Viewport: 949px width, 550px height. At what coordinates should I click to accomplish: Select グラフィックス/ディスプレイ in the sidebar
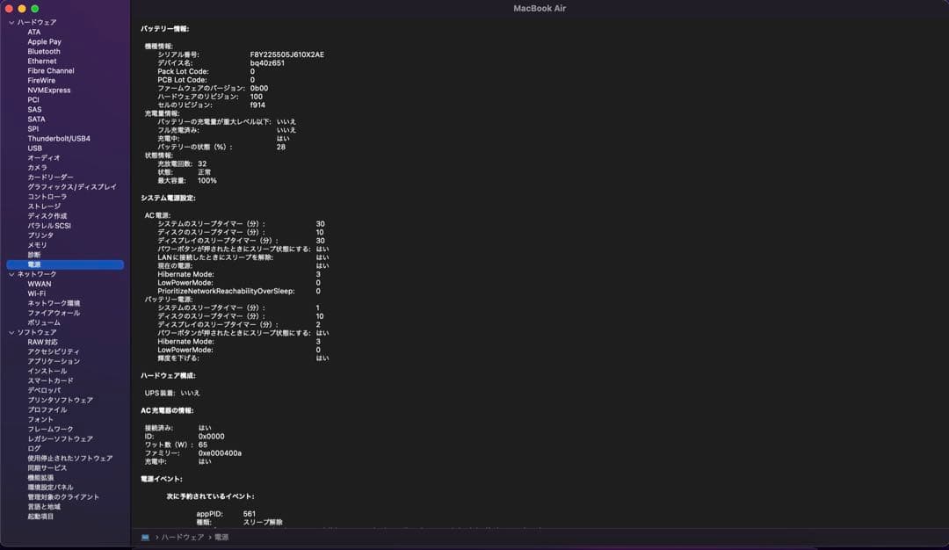point(71,187)
